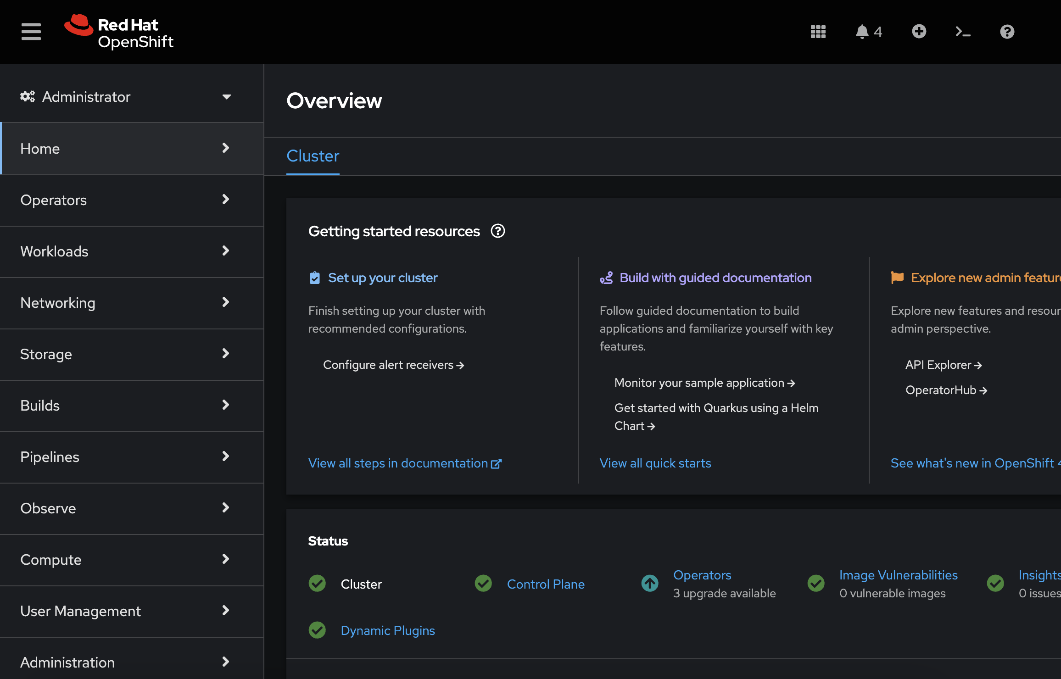Click the upgrade arrow icon beside Operators
The height and width of the screenshot is (679, 1061).
tap(650, 584)
